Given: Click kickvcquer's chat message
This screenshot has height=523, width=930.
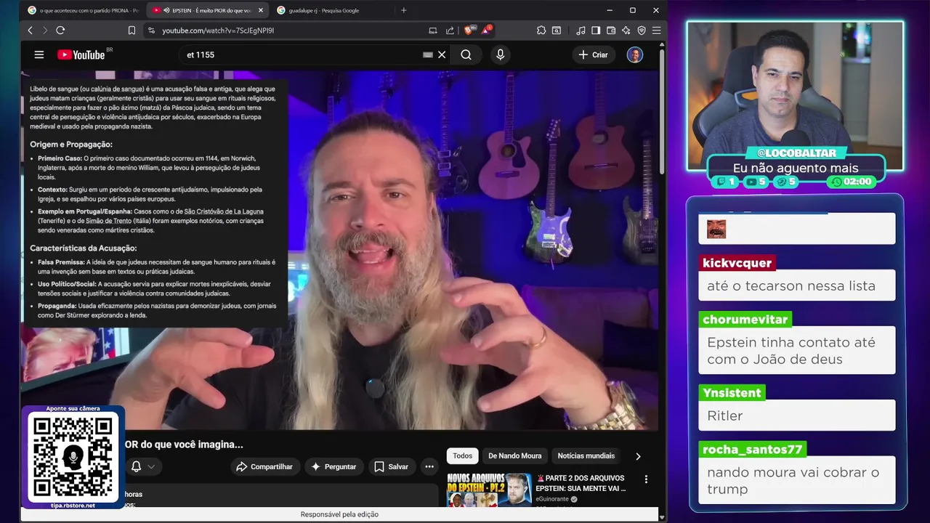Looking at the screenshot, I should [797, 285].
